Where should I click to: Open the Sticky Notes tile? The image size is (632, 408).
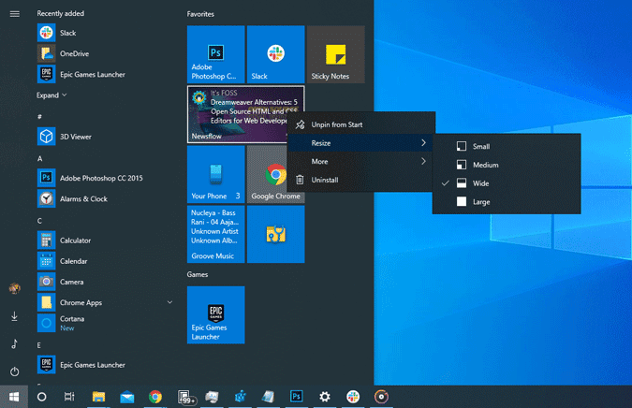[336, 54]
